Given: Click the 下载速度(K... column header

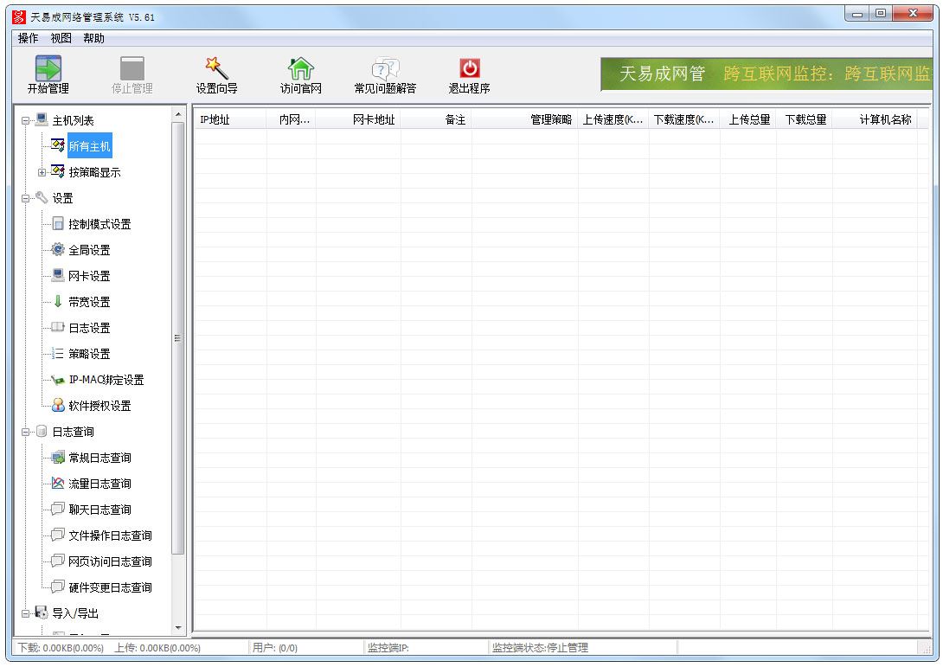Looking at the screenshot, I should coord(684,119).
